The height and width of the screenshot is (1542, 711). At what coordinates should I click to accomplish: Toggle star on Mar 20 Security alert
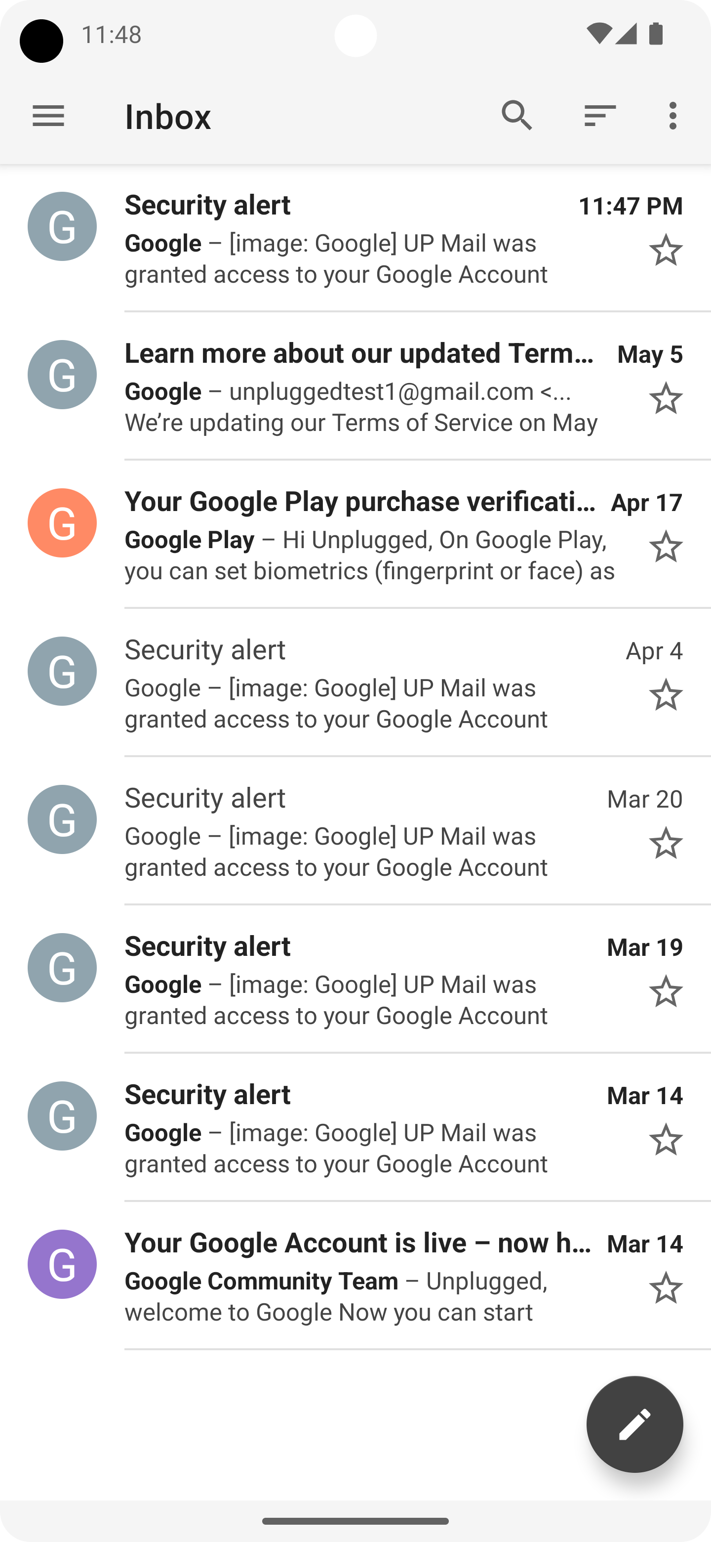[666, 844]
